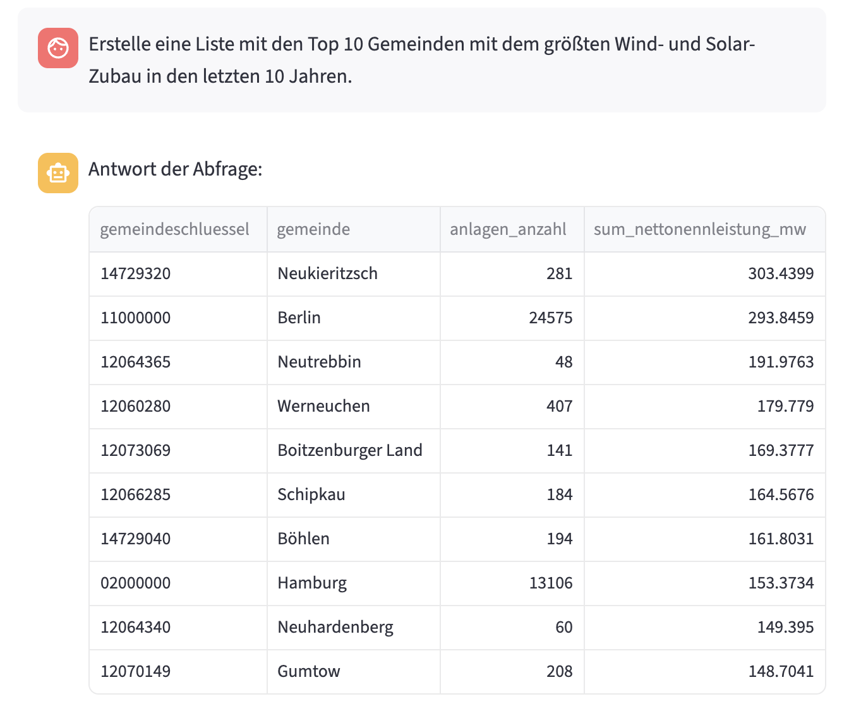Click the user prompt message text
Image resolution: width=849 pixels, height=711 pixels.
coord(422,61)
